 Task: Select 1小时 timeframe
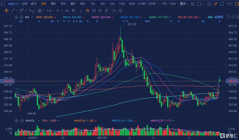pos(142,4)
